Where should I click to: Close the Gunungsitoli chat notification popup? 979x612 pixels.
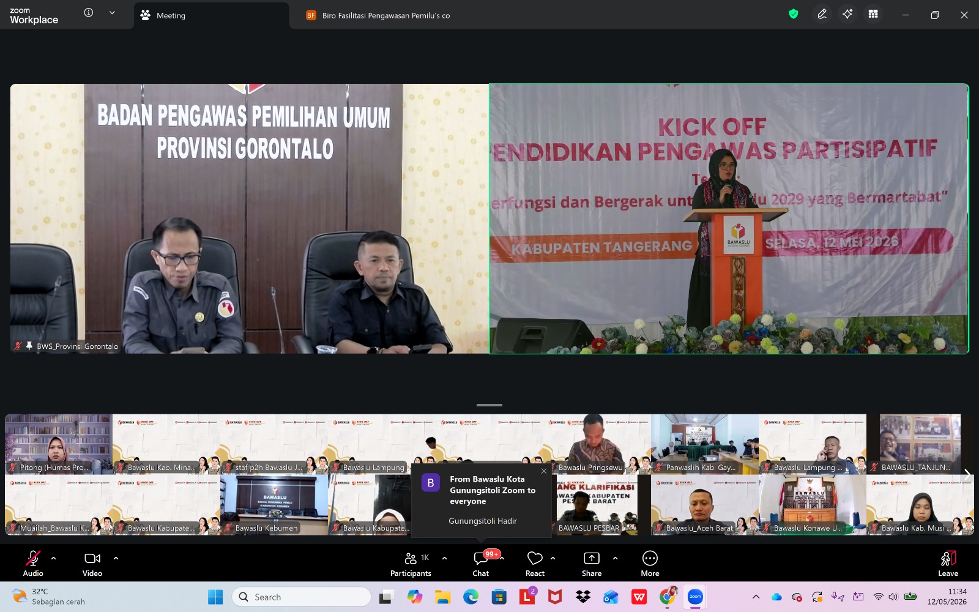[x=544, y=471]
